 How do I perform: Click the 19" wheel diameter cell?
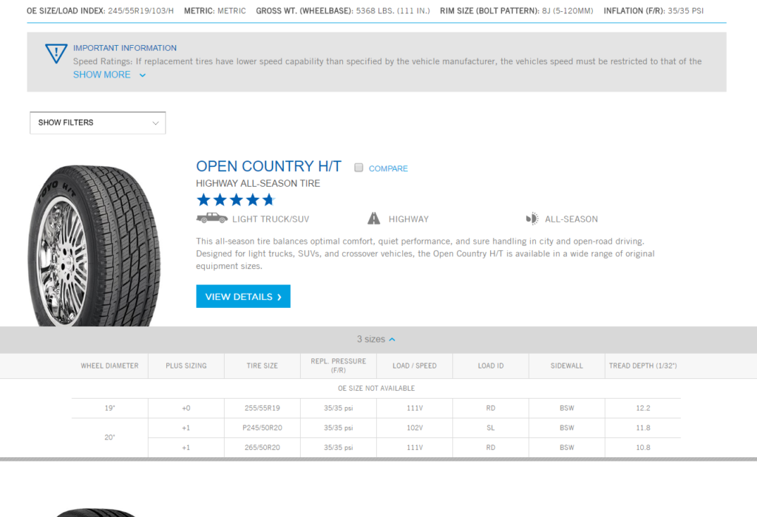(x=109, y=408)
